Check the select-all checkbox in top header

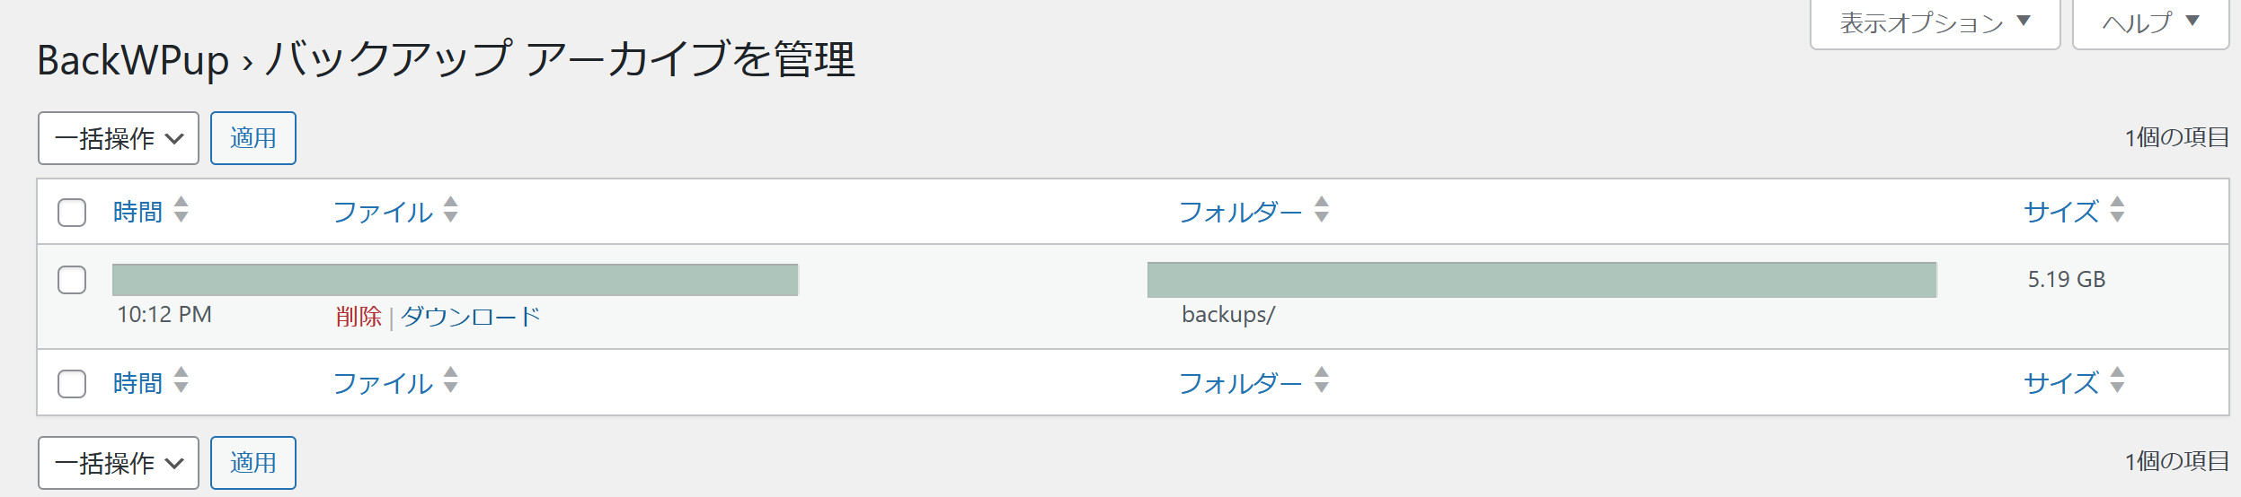coord(72,213)
